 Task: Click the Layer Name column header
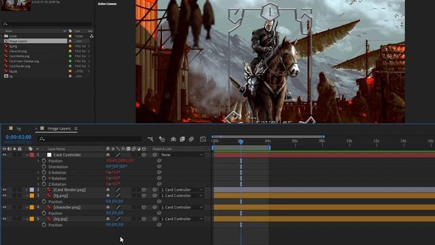(56, 149)
